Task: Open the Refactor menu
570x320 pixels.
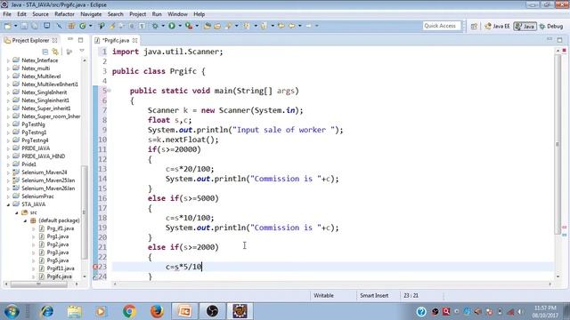Action: coord(64,14)
